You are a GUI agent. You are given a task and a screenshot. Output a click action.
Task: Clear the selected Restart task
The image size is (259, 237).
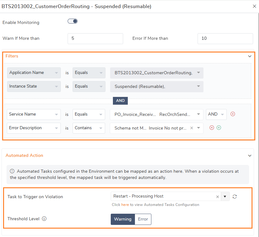pos(217,196)
